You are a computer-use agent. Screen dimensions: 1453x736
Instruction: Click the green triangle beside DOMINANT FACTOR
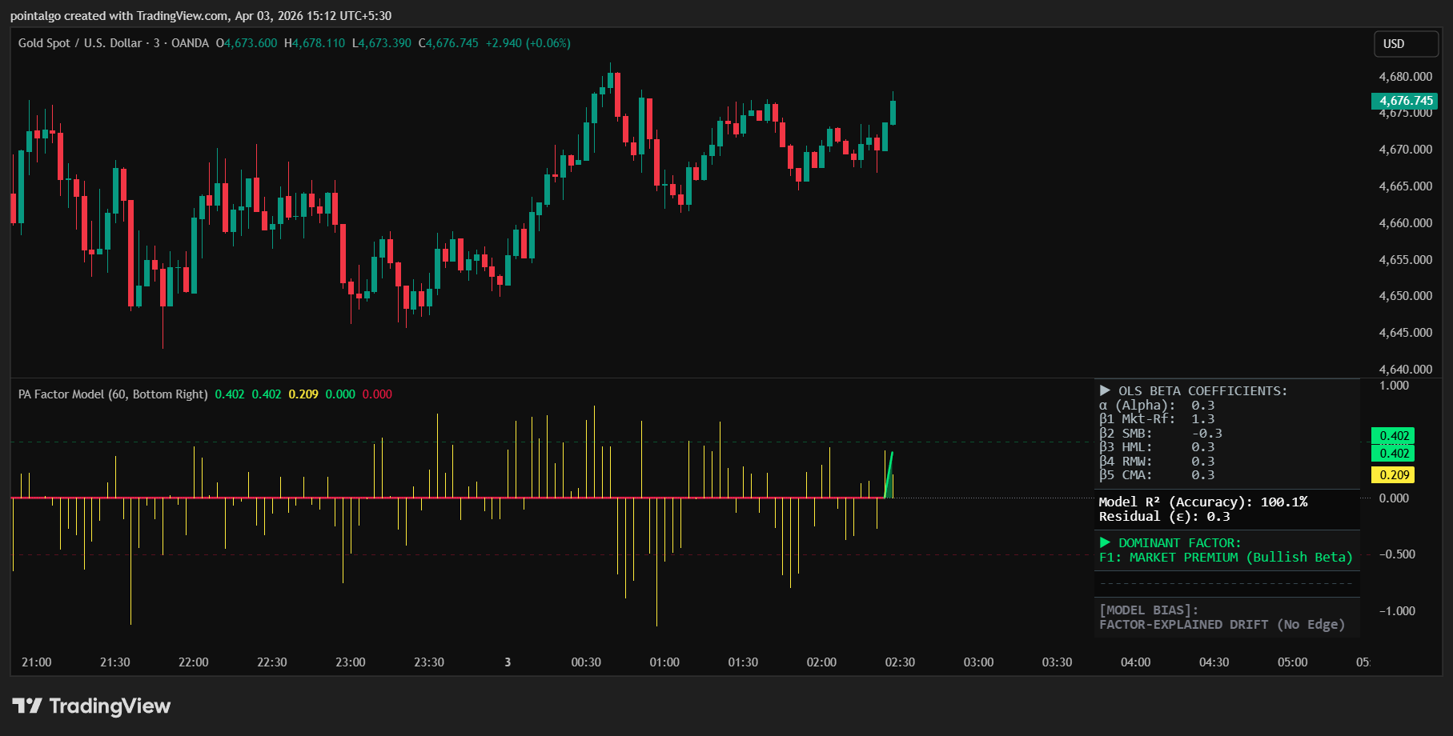tap(1105, 542)
